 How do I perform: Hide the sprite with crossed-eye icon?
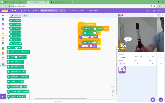point(124,63)
